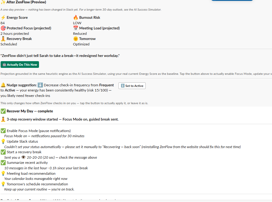Click 'Your calendar looks manageable right now'
Viewport: 272px width, 202px height.
(x=36, y=179)
